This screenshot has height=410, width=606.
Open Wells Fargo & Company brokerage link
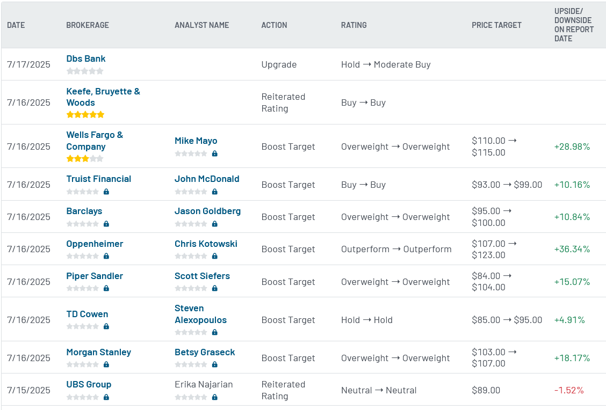click(95, 141)
